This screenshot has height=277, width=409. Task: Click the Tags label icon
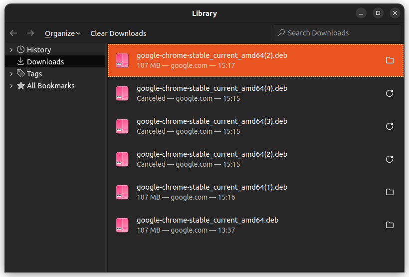(x=21, y=73)
